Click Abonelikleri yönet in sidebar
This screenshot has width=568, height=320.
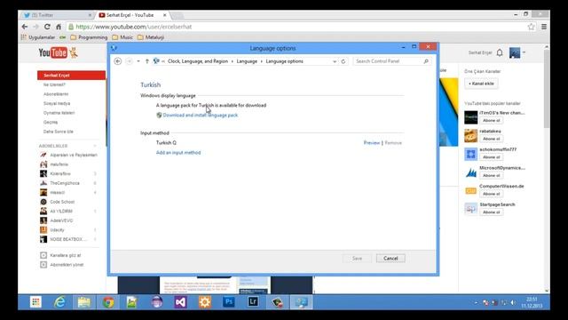click(67, 265)
